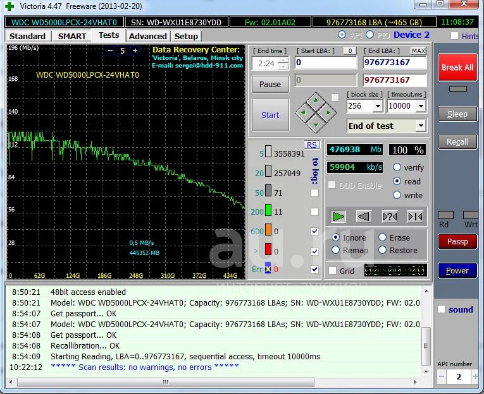Click the MAX button beside End LBA
Image resolution: width=484 pixels, height=394 pixels.
pyautogui.click(x=419, y=51)
